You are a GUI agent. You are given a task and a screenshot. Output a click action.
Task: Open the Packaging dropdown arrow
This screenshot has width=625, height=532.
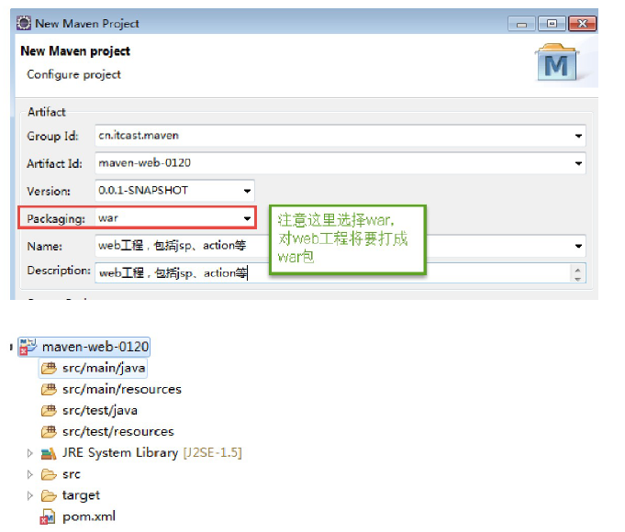tap(247, 218)
